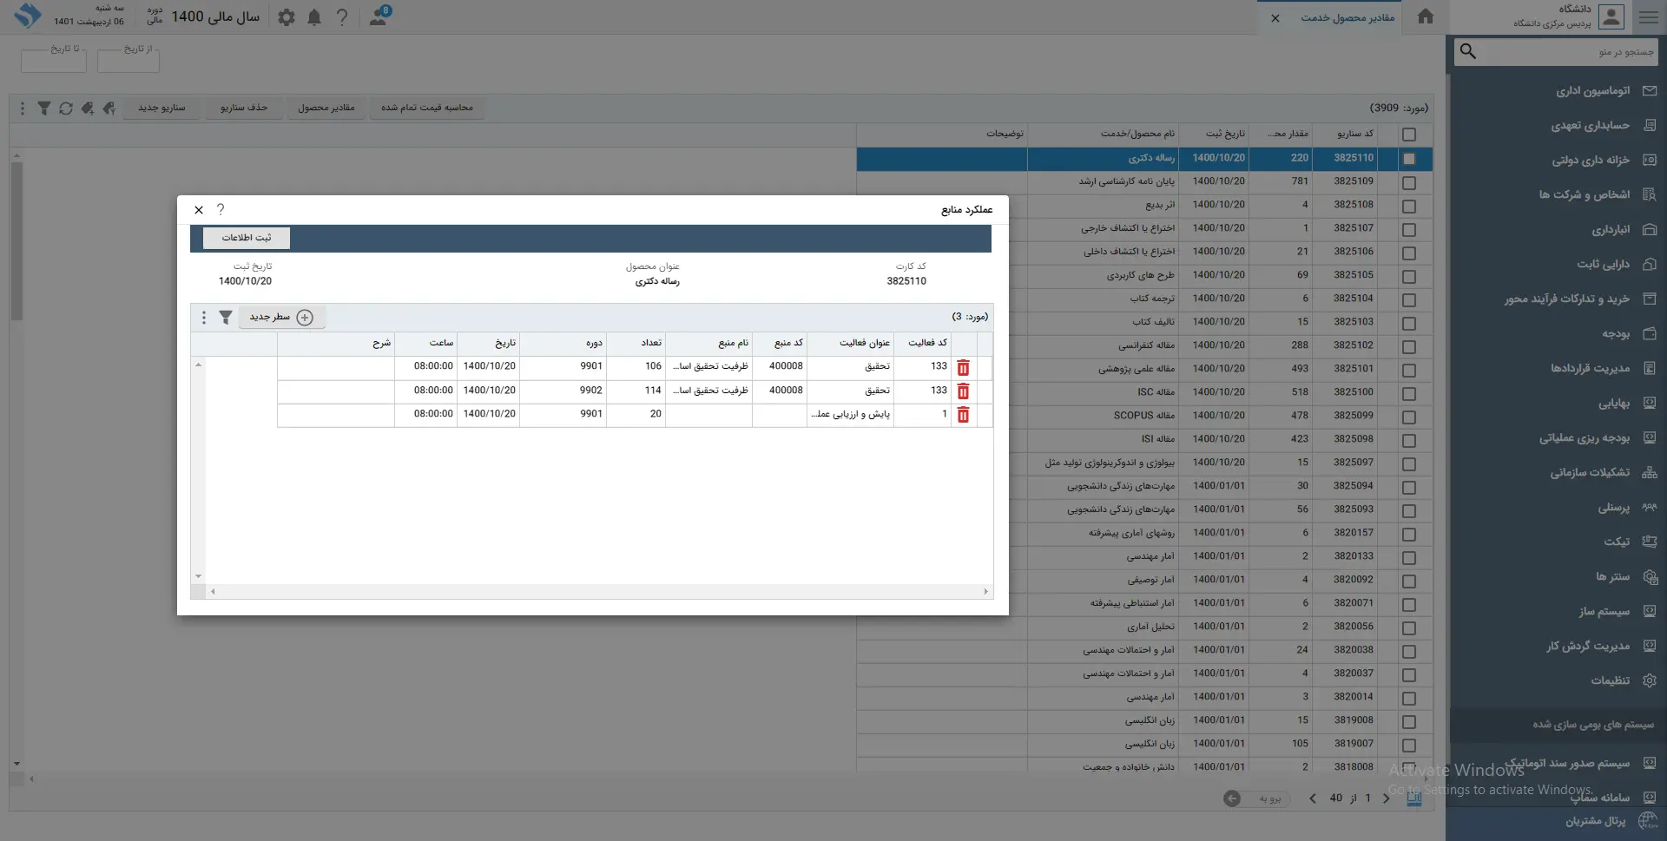The width and height of the screenshot is (1667, 841).
Task: Click the filter icon in the dialog toolbar
Action: [226, 318]
